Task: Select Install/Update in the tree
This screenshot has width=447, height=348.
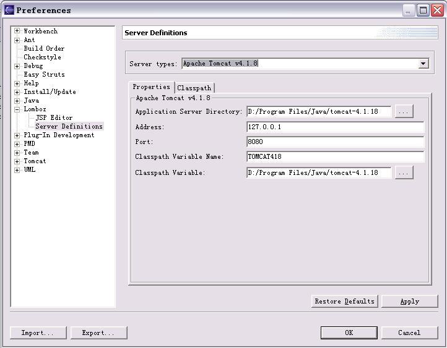Action: point(50,92)
